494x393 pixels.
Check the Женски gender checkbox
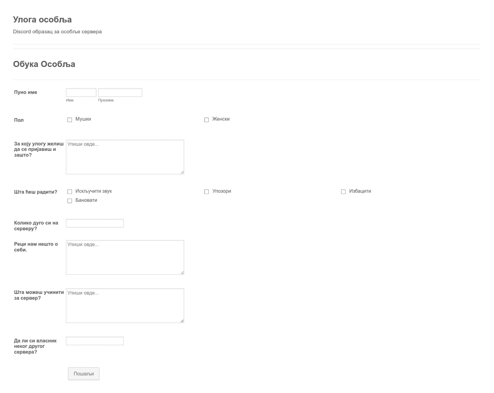point(207,120)
